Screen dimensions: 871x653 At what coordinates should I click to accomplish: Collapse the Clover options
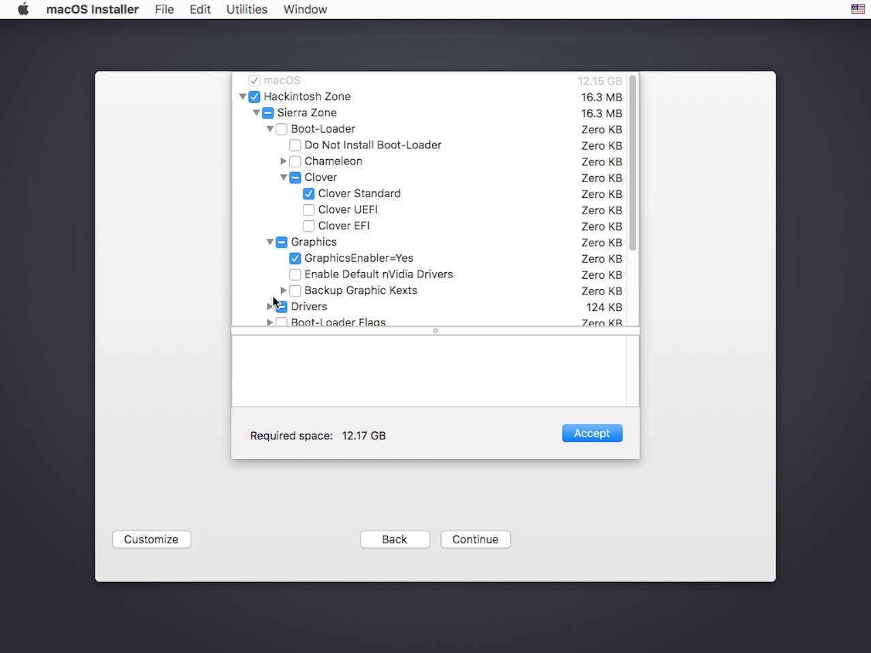tap(284, 178)
